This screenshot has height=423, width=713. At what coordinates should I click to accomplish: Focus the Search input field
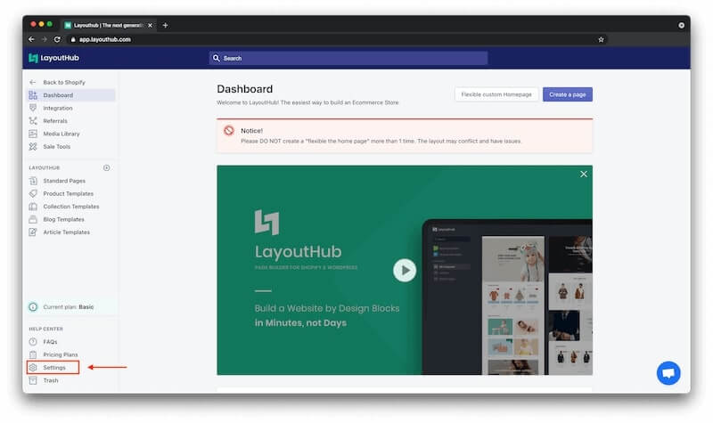click(348, 58)
